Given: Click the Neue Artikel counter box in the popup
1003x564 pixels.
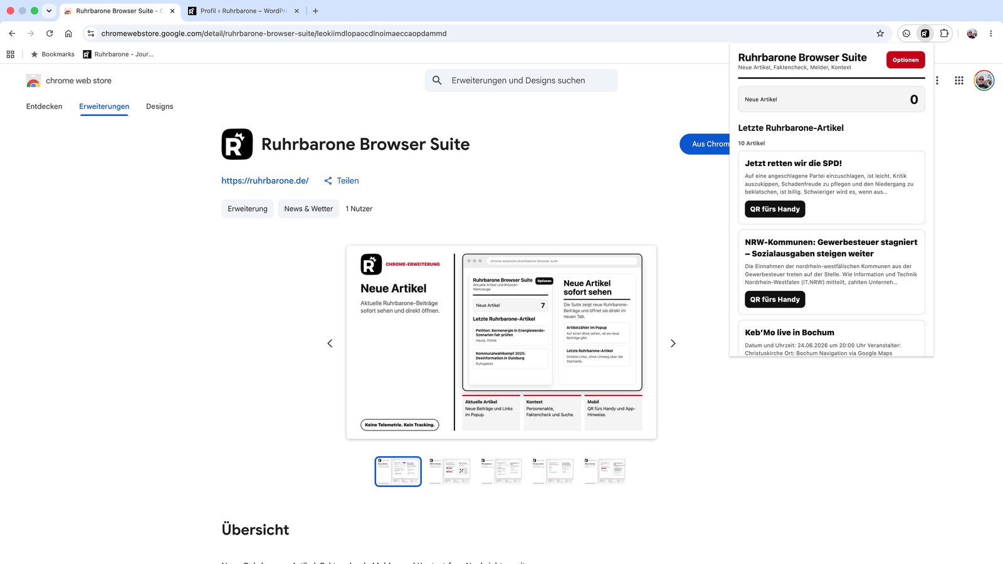Looking at the screenshot, I should click(x=831, y=99).
